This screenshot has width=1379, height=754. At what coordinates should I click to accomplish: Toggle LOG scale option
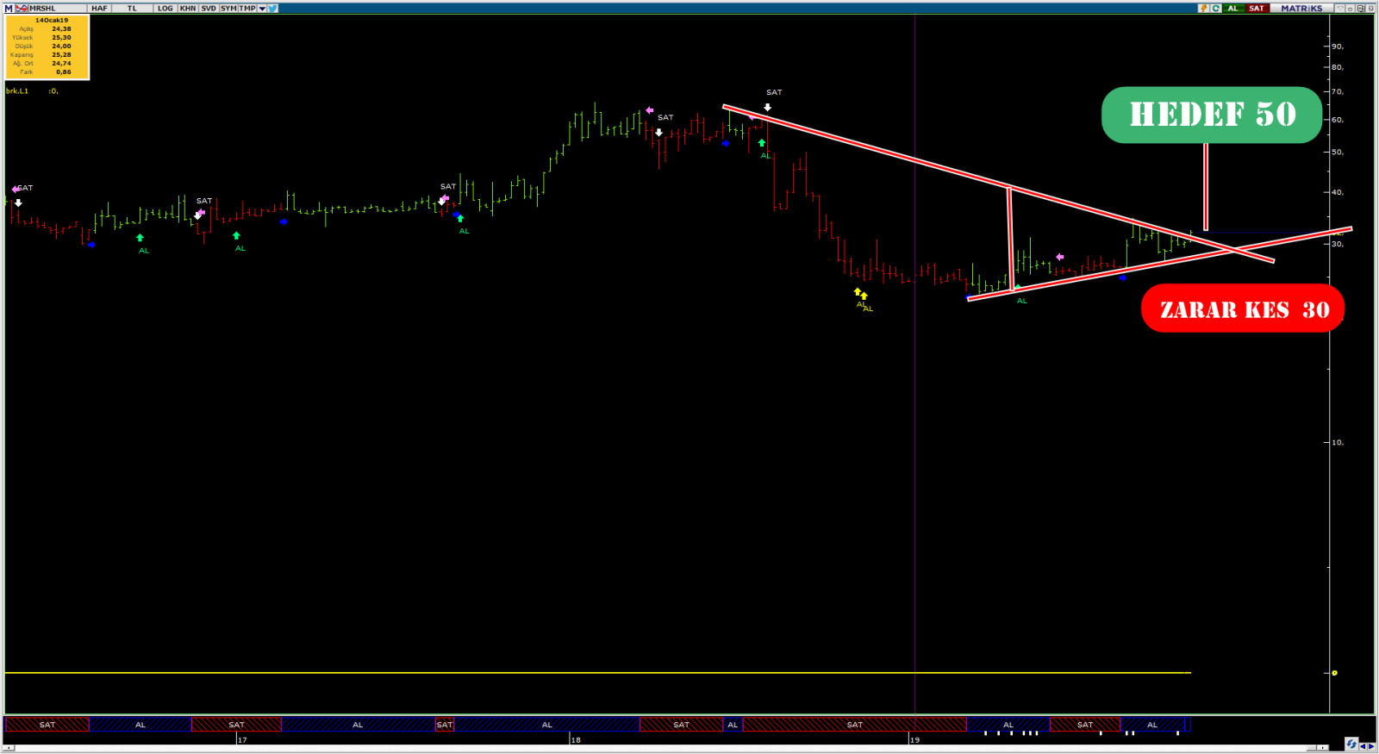(x=165, y=9)
